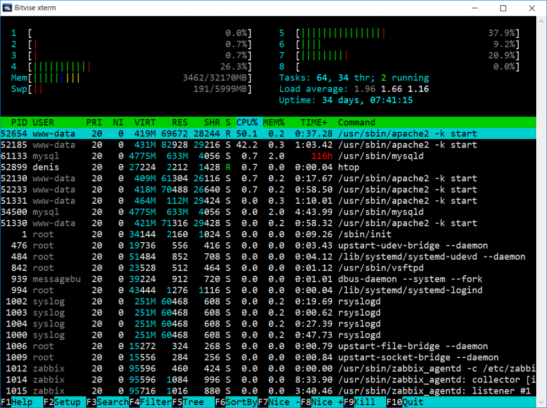Viewport: 547px width, 408px height.
Task: Sort by the TIME+ column header
Action: point(314,122)
